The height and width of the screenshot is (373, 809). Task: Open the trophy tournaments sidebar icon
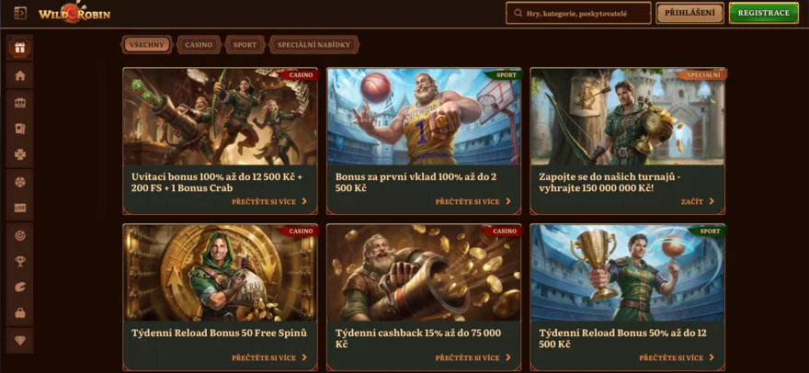[x=20, y=262]
